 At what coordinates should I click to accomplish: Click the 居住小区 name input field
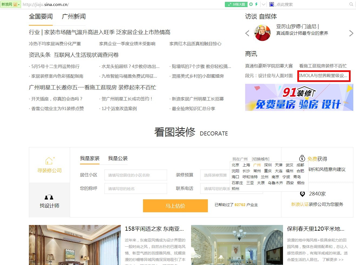point(135,175)
